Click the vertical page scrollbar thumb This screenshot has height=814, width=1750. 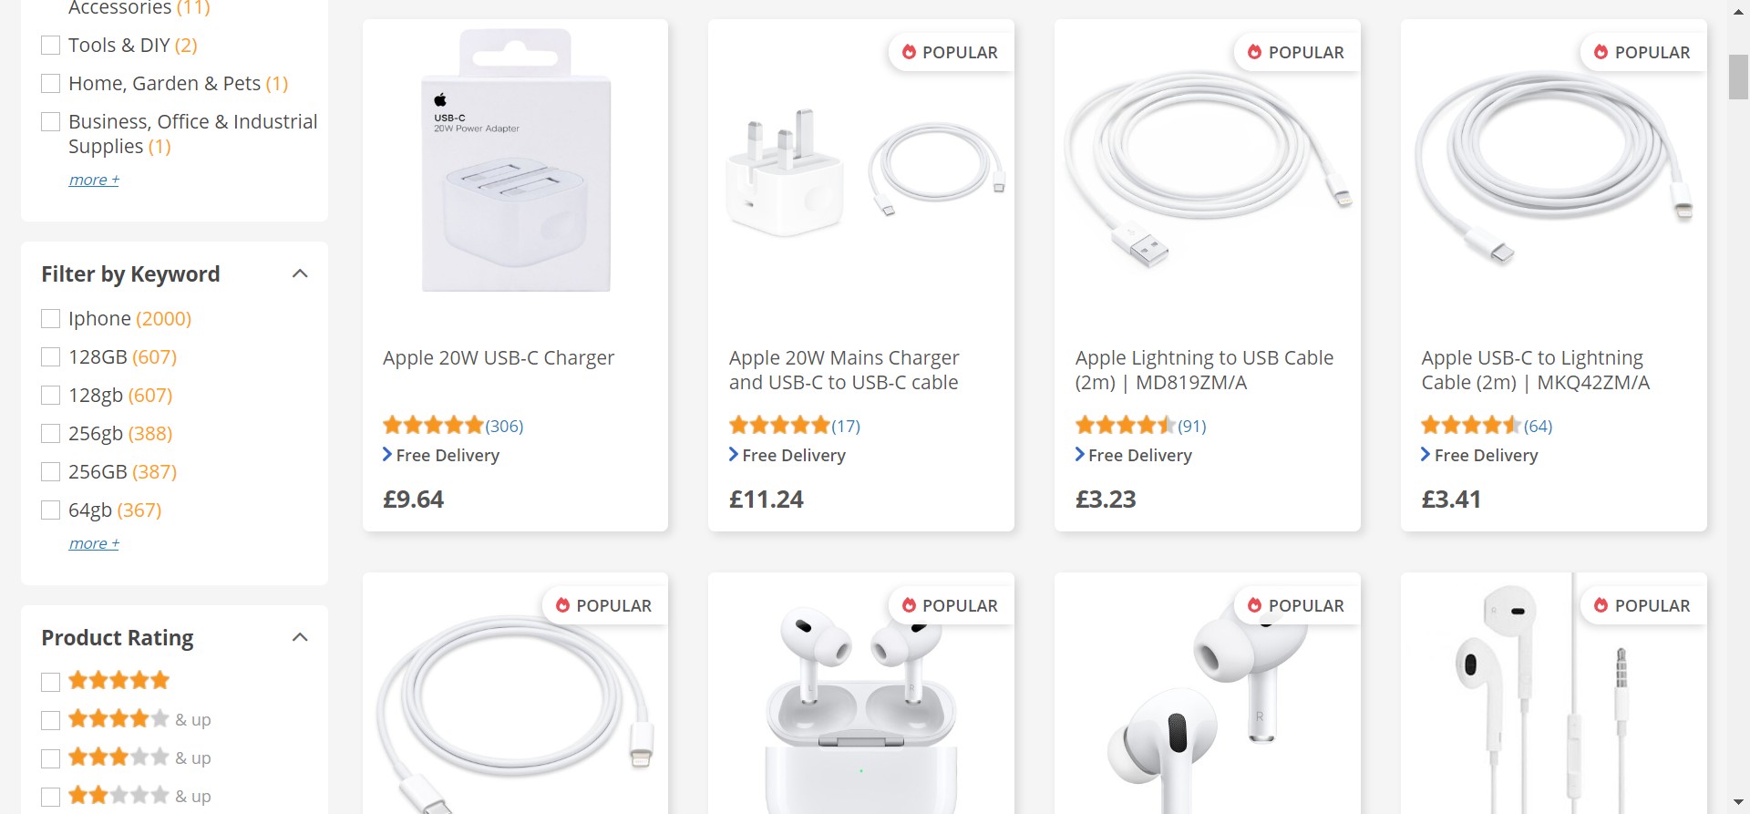point(1738,77)
